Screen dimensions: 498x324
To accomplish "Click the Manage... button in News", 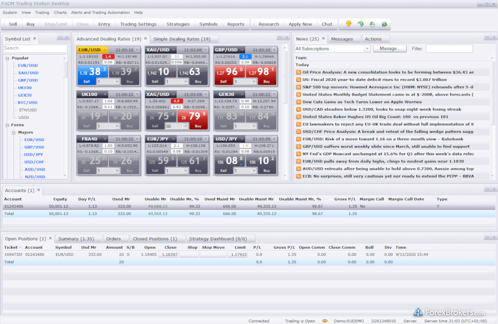I will click(x=389, y=49).
